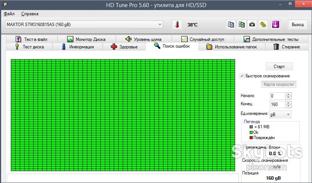Select the Поиск ошибок tab
The width and height of the screenshot is (312, 183).
click(x=172, y=46)
